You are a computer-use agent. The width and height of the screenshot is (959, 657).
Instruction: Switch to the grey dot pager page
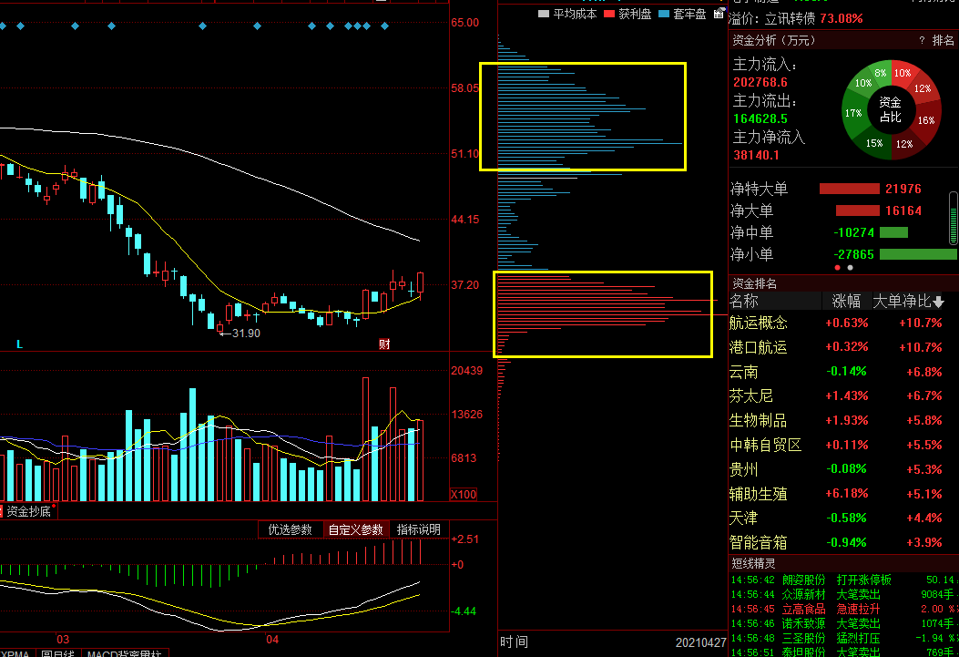[x=850, y=267]
